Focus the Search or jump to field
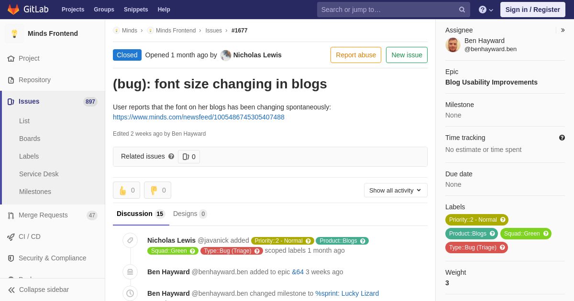The width and height of the screenshot is (574, 301). click(x=394, y=10)
